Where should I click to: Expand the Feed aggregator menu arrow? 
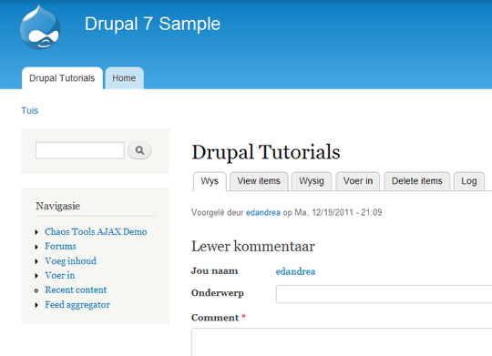(x=36, y=305)
